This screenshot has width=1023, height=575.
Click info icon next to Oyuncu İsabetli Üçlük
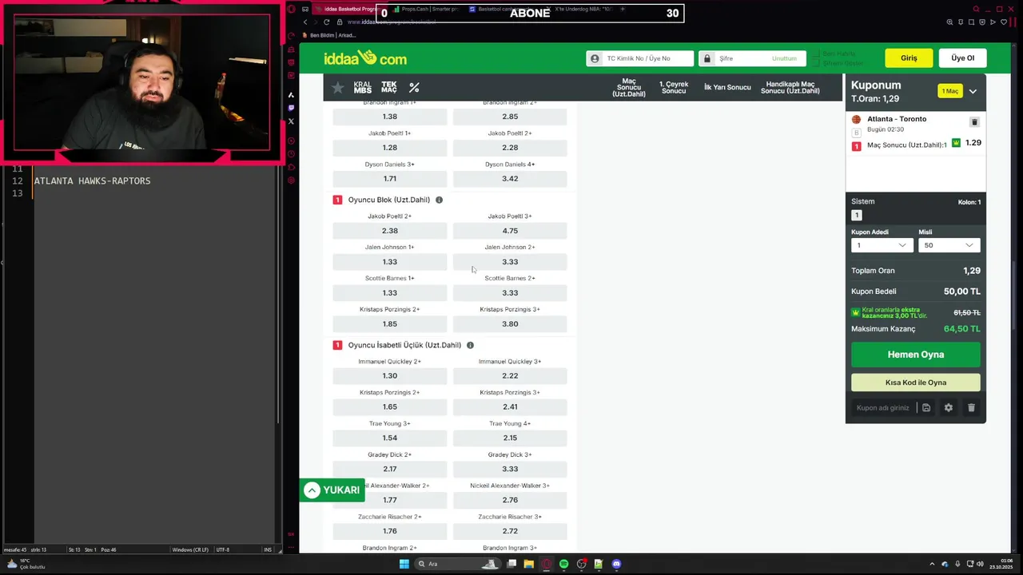(x=470, y=345)
